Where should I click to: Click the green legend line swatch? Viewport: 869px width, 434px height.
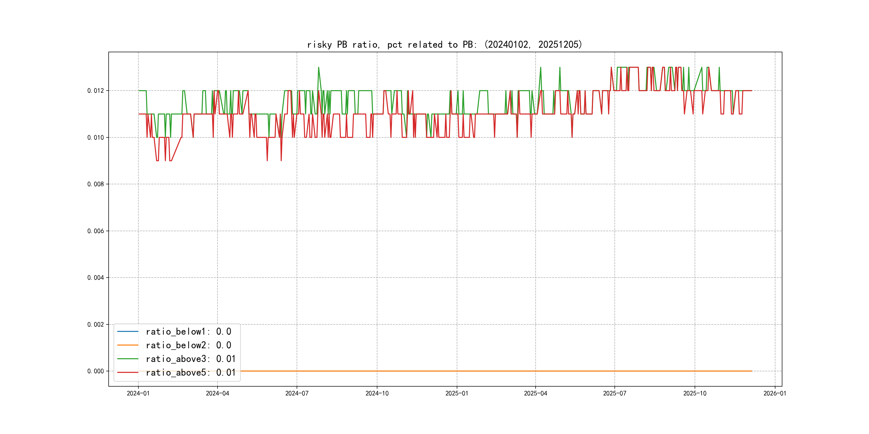(127, 359)
